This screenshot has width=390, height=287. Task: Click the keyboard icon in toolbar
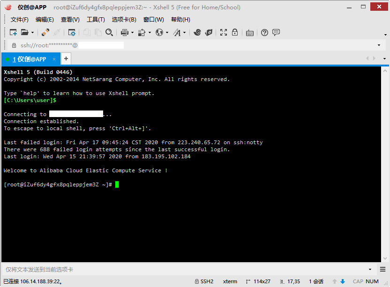tap(250, 33)
